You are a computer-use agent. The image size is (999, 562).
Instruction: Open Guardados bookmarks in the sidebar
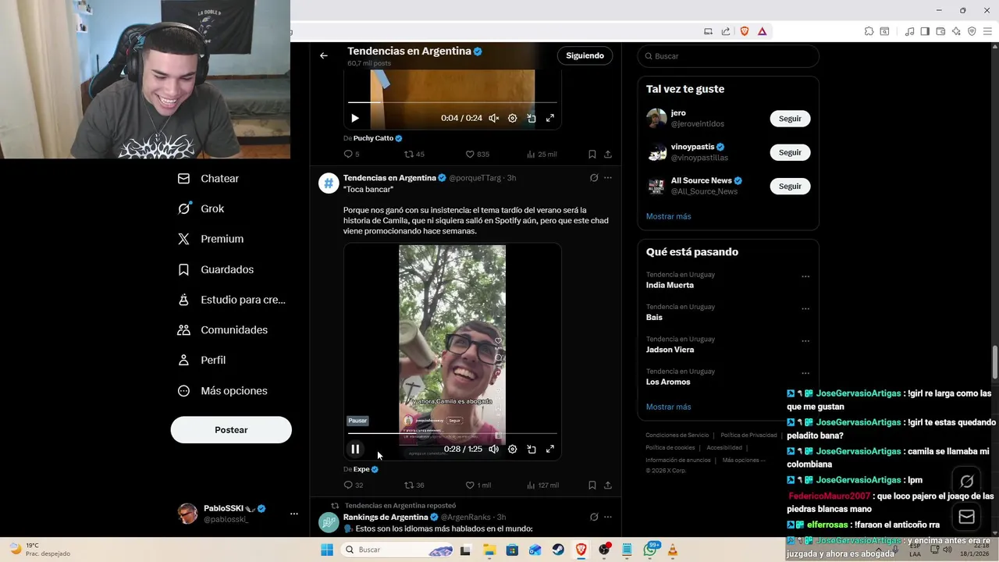(x=215, y=269)
